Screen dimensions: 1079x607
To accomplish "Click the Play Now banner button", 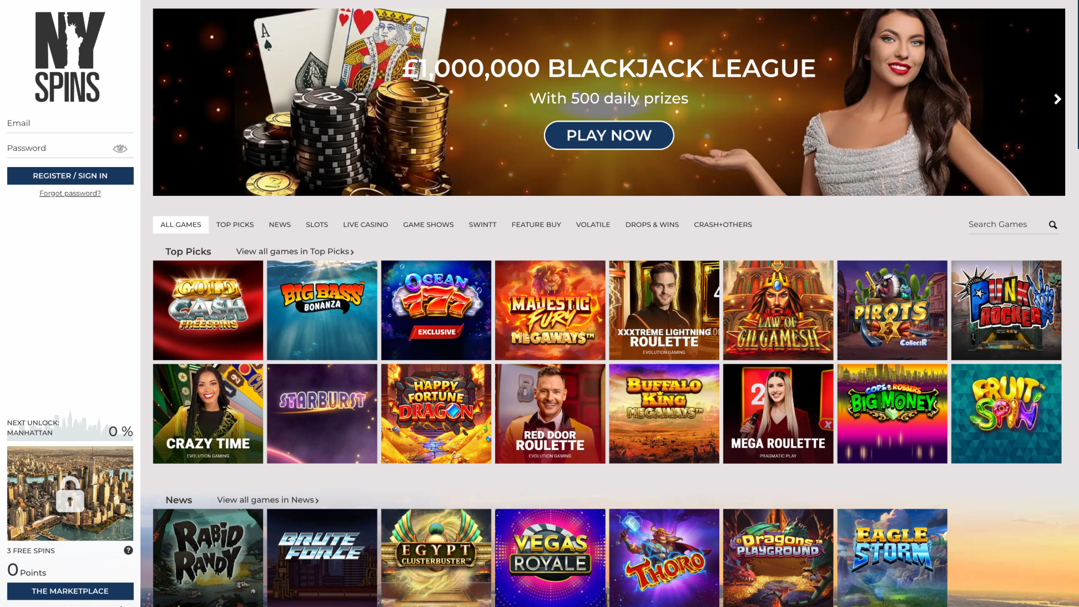I will [609, 135].
